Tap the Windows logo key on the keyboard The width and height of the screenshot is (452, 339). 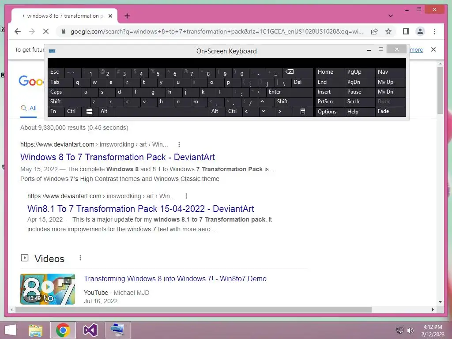point(89,111)
